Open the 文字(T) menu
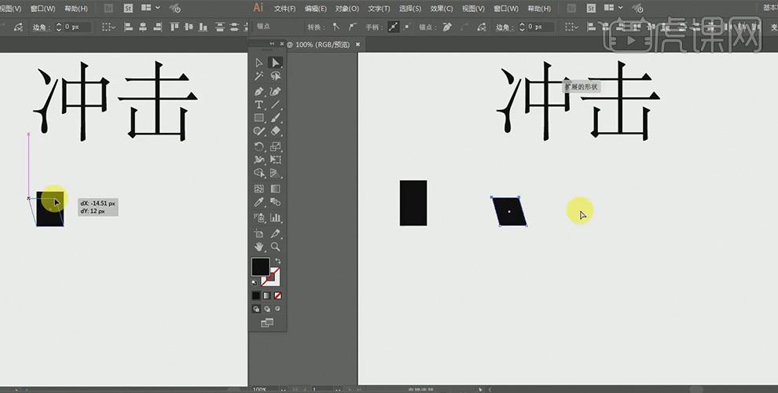This screenshot has width=778, height=393. 379,9
